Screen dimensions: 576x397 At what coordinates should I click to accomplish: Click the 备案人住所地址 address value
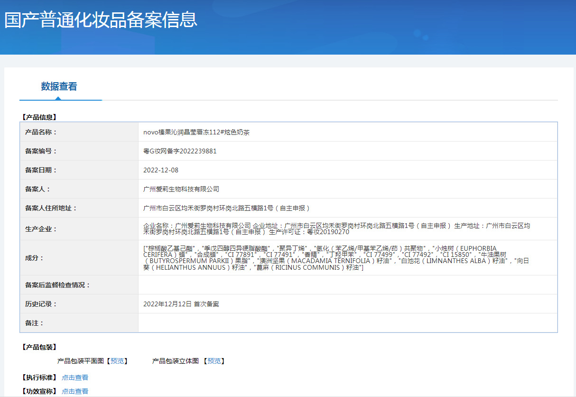point(226,208)
